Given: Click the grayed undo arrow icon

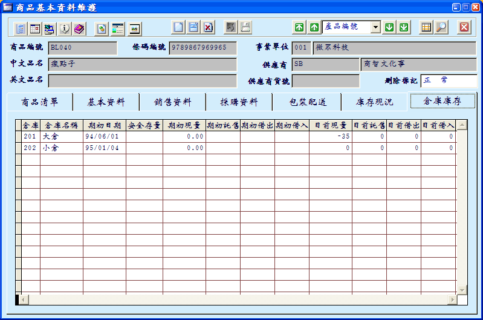Looking at the screenshot, I should [231, 27].
